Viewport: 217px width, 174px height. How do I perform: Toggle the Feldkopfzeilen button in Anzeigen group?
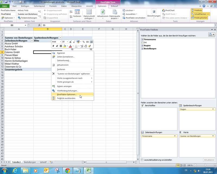coord(200,18)
